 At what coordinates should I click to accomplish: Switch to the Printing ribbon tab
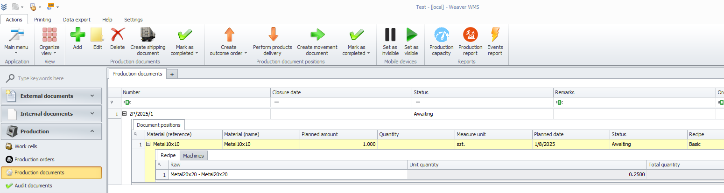[42, 20]
